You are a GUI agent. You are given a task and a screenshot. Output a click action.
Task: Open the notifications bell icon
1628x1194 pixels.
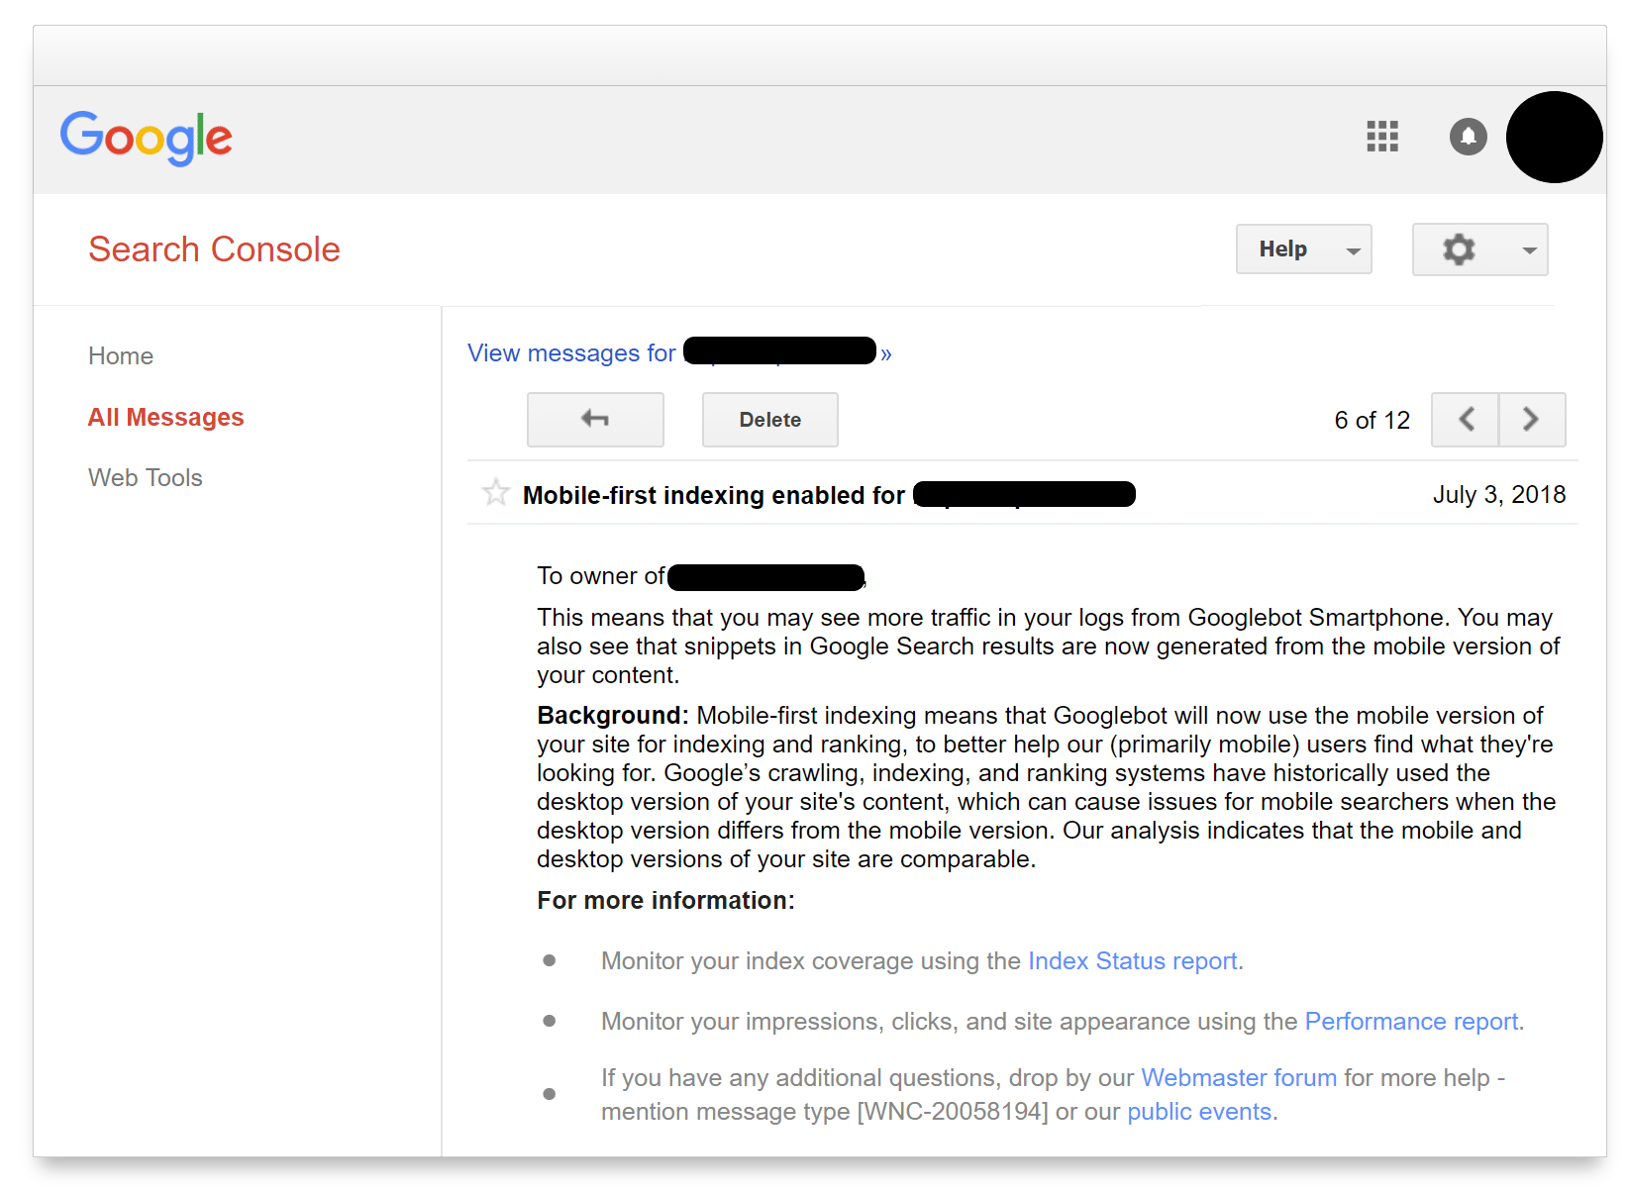tap(1468, 137)
